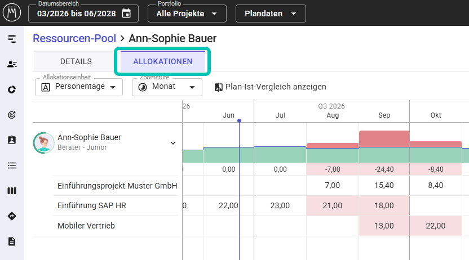The width and height of the screenshot is (469, 260).
Task: Open the Allokationseinheit Personentage dropdown
Action: click(79, 87)
